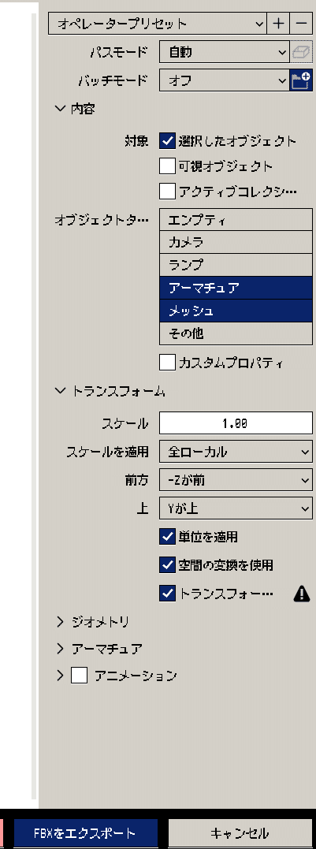Click FBXをエクスポート button
This screenshot has height=849, width=316.
pos(85,832)
